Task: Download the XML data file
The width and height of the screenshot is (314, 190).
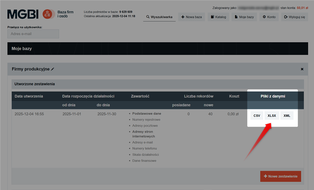Action: (287, 116)
